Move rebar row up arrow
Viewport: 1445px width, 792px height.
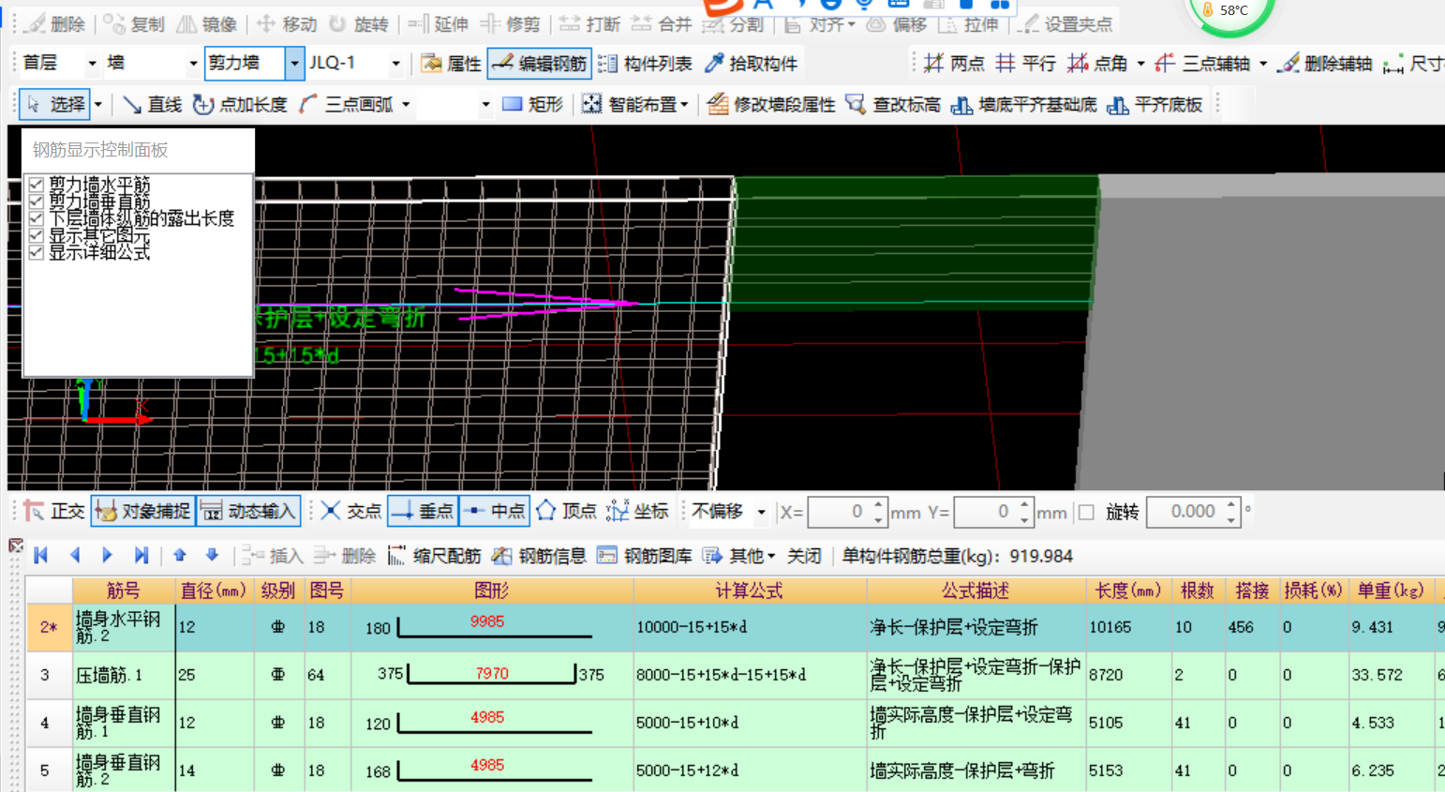(180, 556)
